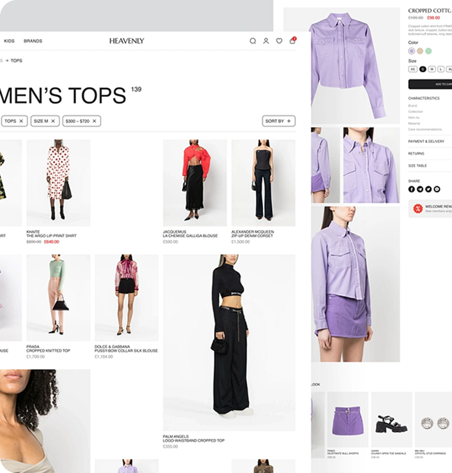The image size is (452, 473).
Task: Open Palm Angels black cropped top image
Action: click(229, 343)
